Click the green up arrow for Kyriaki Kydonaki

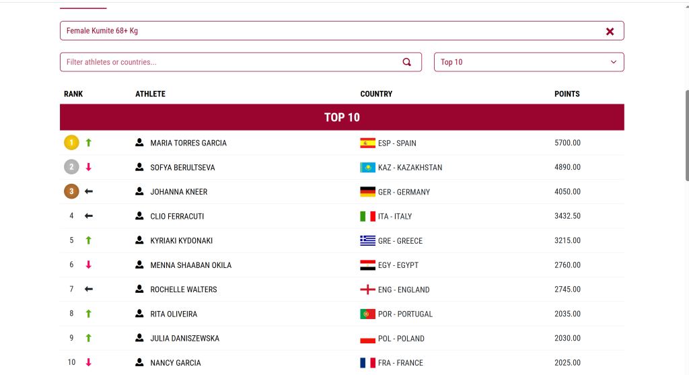pyautogui.click(x=88, y=240)
